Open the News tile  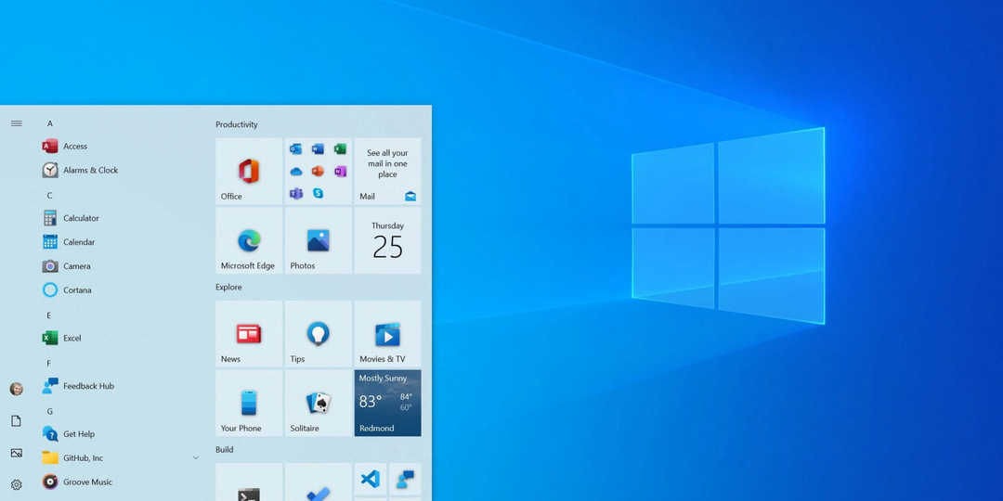coord(249,334)
